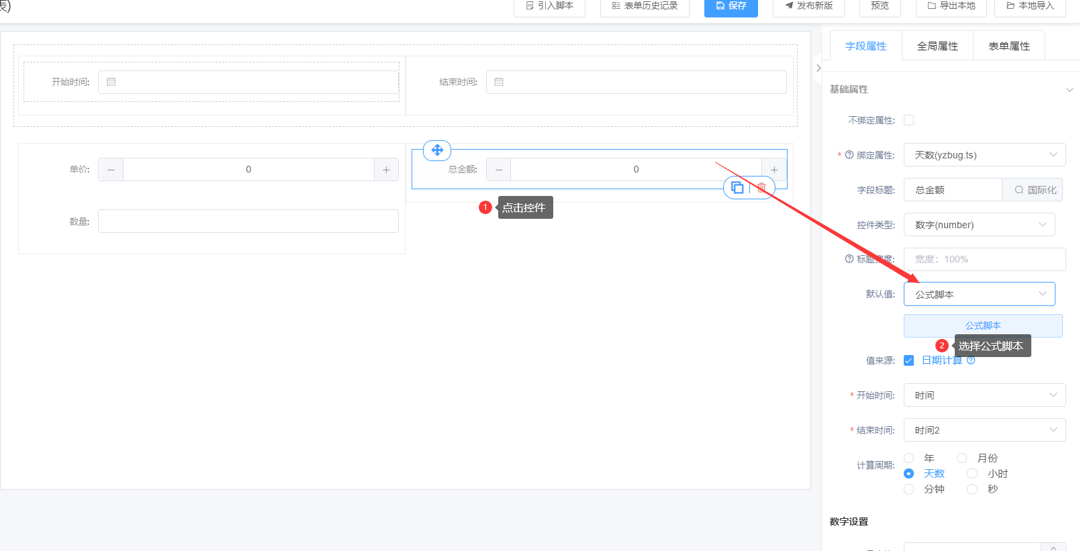Show help for 标题宽度
Image resolution: width=1081 pixels, height=551 pixels.
(849, 259)
